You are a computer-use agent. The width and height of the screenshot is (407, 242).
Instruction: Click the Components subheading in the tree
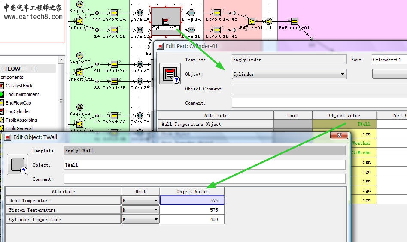12,77
